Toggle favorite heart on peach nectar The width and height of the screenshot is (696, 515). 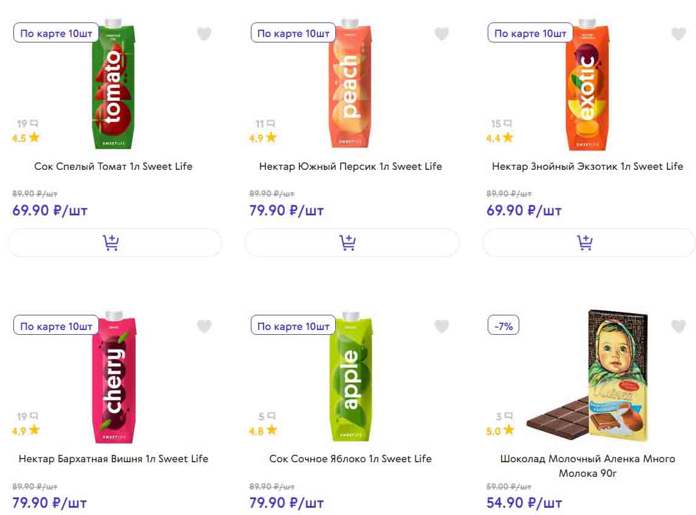[442, 34]
